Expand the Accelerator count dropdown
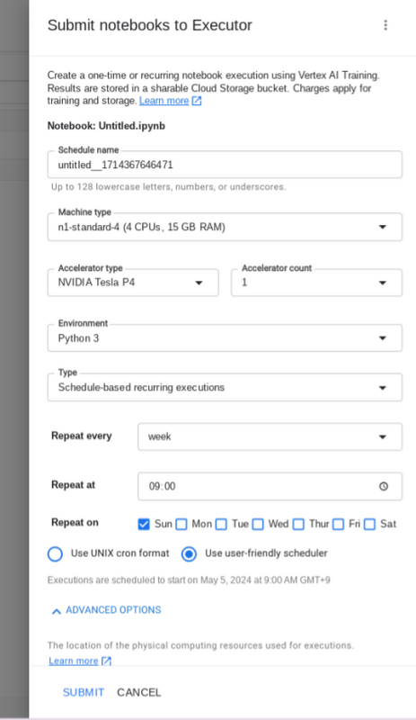 (316, 283)
